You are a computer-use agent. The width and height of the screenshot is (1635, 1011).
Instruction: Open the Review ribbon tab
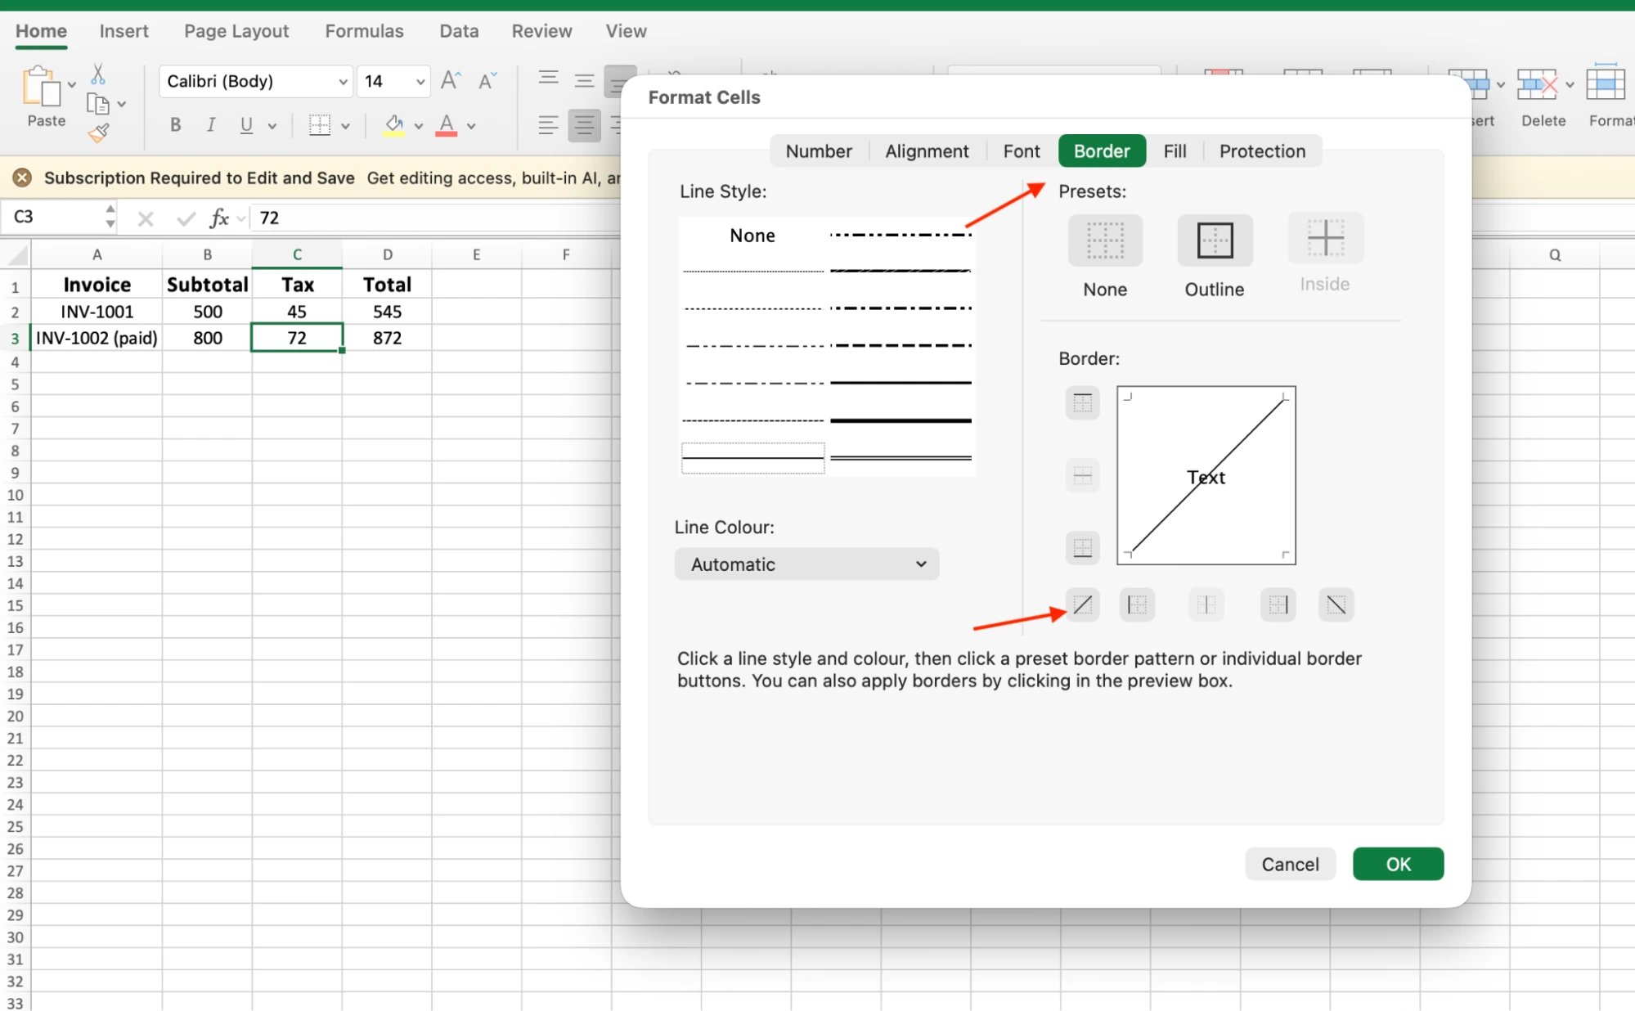(541, 31)
